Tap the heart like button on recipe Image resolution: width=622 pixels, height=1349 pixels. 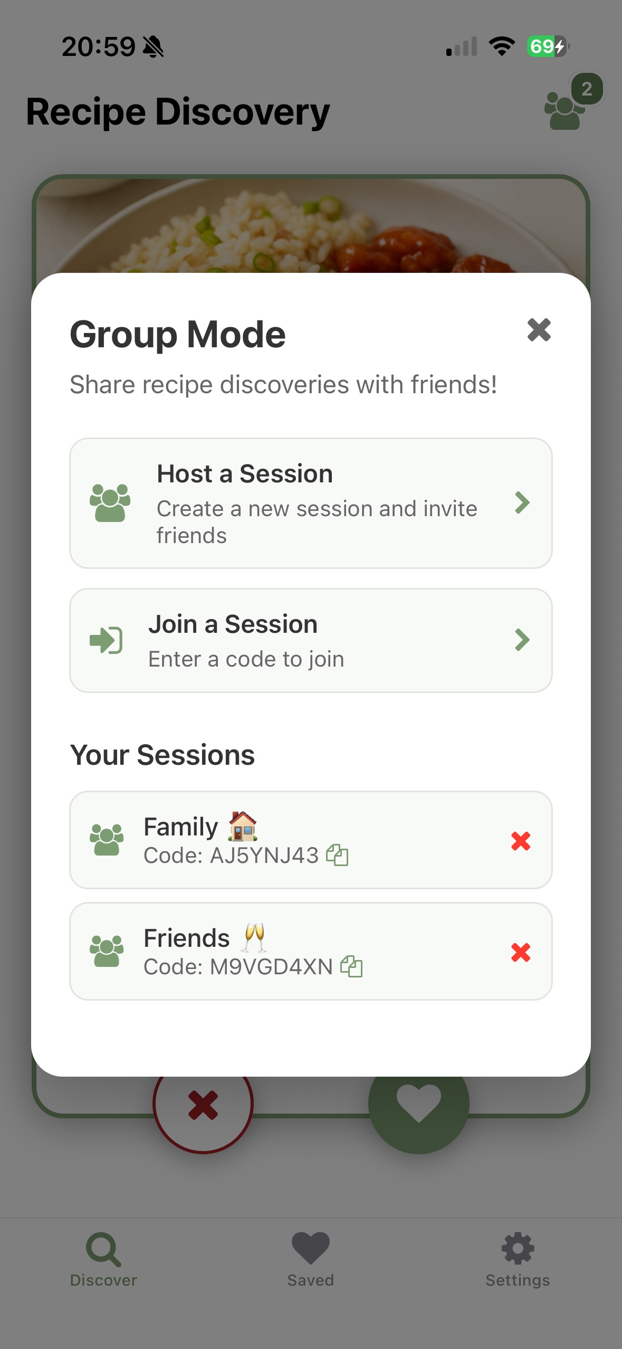point(418,1103)
